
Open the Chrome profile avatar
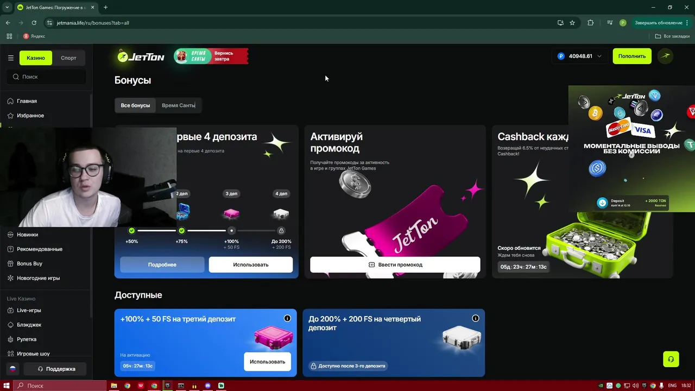tap(623, 23)
